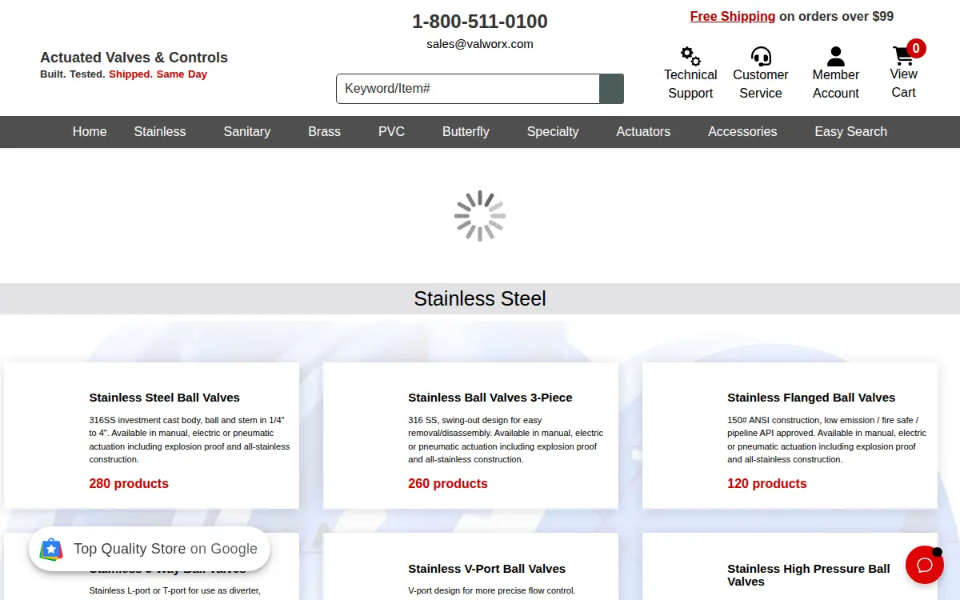
Task: Select PVC in the navigation bar
Action: point(392,132)
